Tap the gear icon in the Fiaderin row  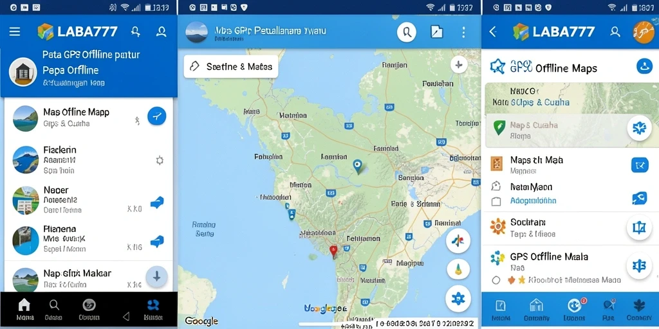point(160,160)
